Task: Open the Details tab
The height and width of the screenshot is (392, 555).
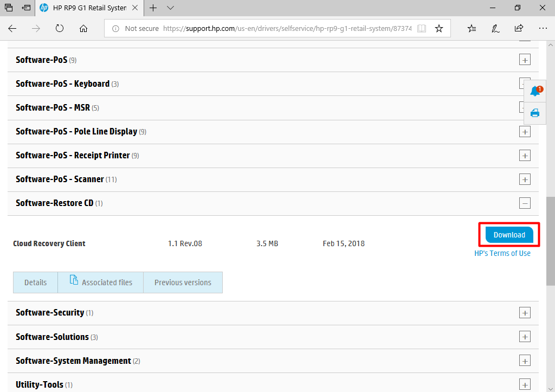Action: pyautogui.click(x=35, y=282)
